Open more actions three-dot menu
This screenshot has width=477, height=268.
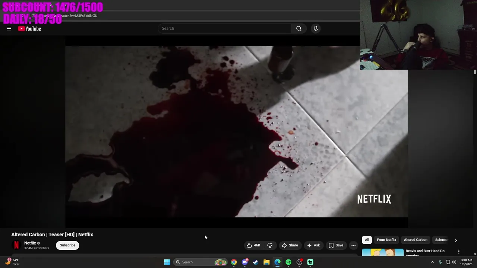353,245
